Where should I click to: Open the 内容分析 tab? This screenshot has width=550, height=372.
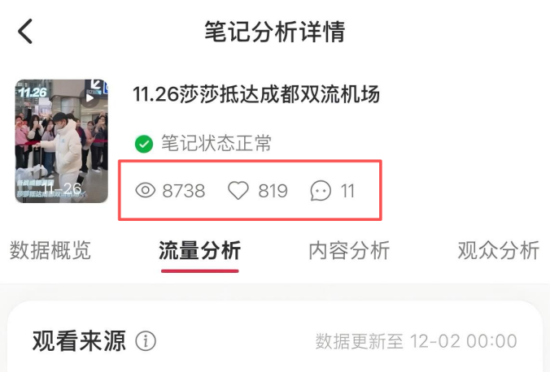pos(349,250)
